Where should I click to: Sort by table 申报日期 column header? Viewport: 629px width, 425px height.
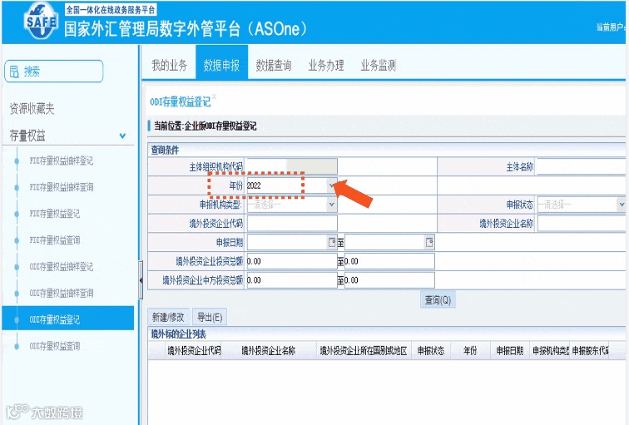coord(509,351)
